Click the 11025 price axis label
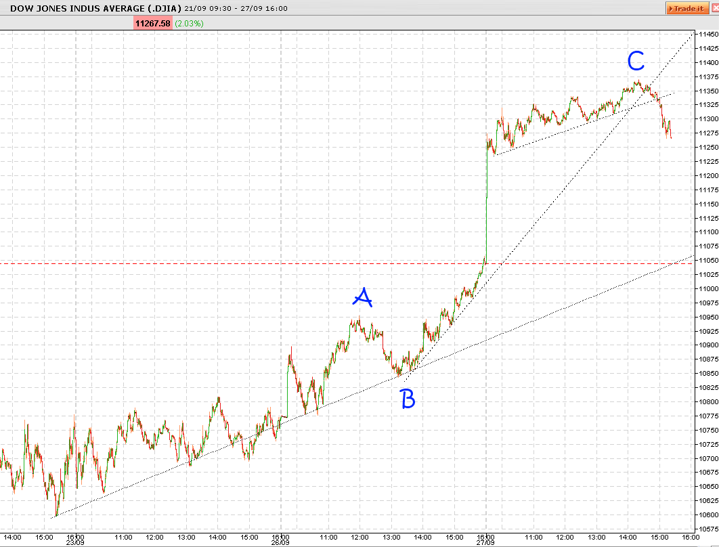 pos(708,274)
